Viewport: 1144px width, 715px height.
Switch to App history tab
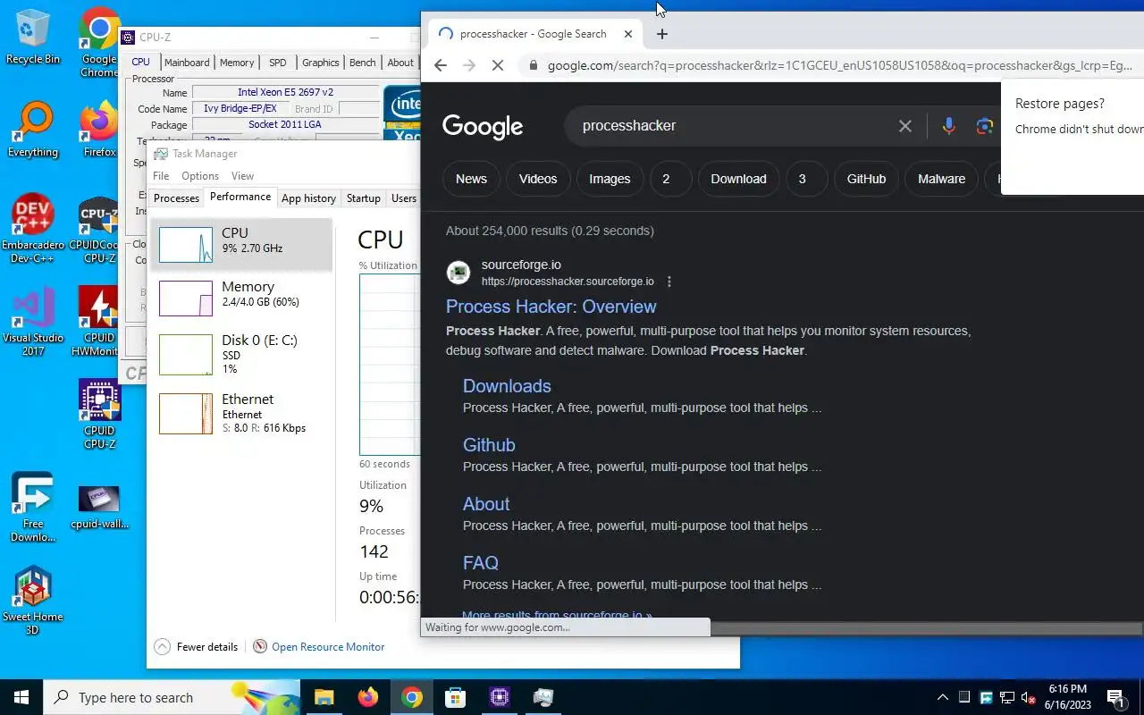click(308, 198)
